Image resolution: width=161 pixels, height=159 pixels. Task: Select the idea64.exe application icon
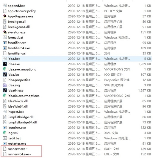(x=5, y=91)
